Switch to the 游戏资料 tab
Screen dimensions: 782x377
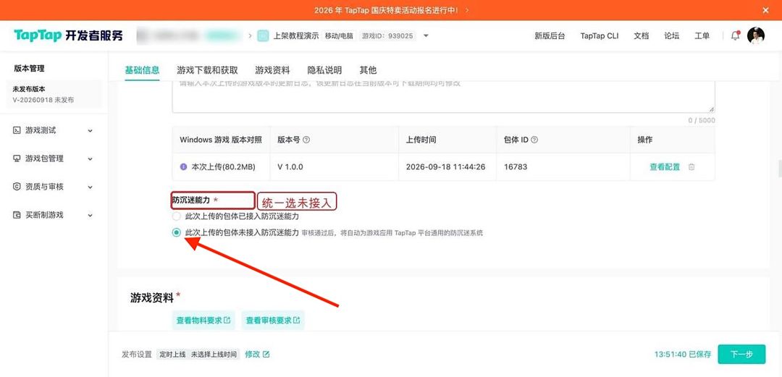click(272, 69)
